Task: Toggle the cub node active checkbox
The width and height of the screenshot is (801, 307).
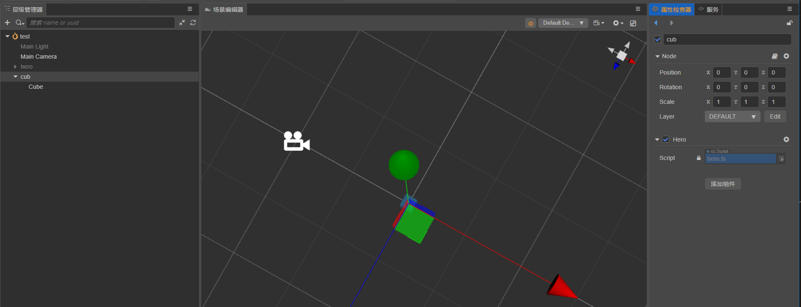Action: [658, 39]
